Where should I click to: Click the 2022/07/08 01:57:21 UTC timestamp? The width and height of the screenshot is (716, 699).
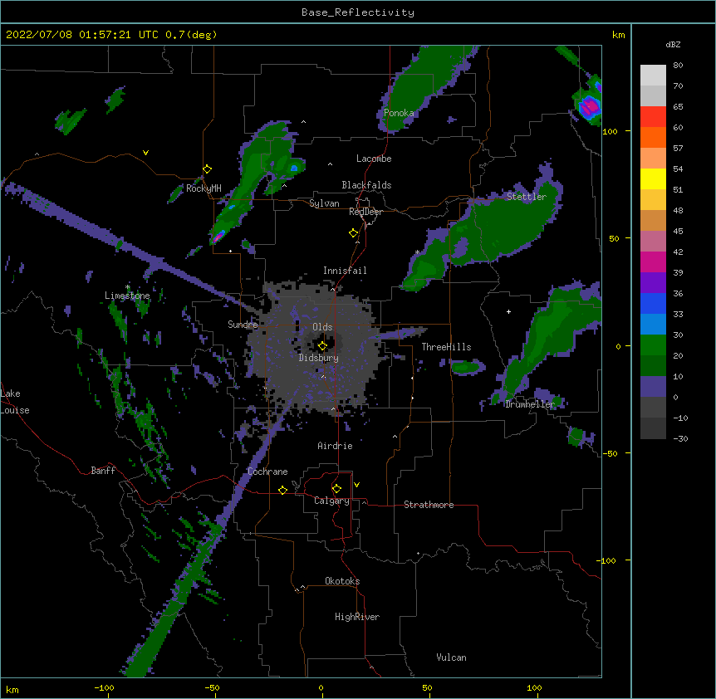pos(81,35)
